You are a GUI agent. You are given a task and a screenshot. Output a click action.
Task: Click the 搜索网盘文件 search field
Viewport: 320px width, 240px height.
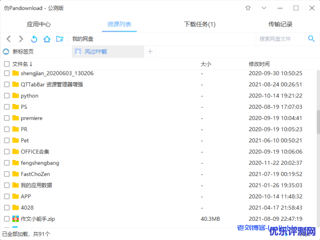coord(281,39)
